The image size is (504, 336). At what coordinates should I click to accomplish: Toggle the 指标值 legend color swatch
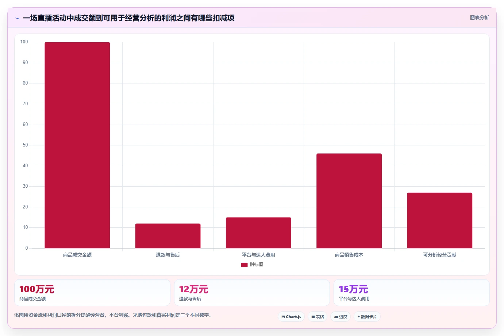point(244,265)
